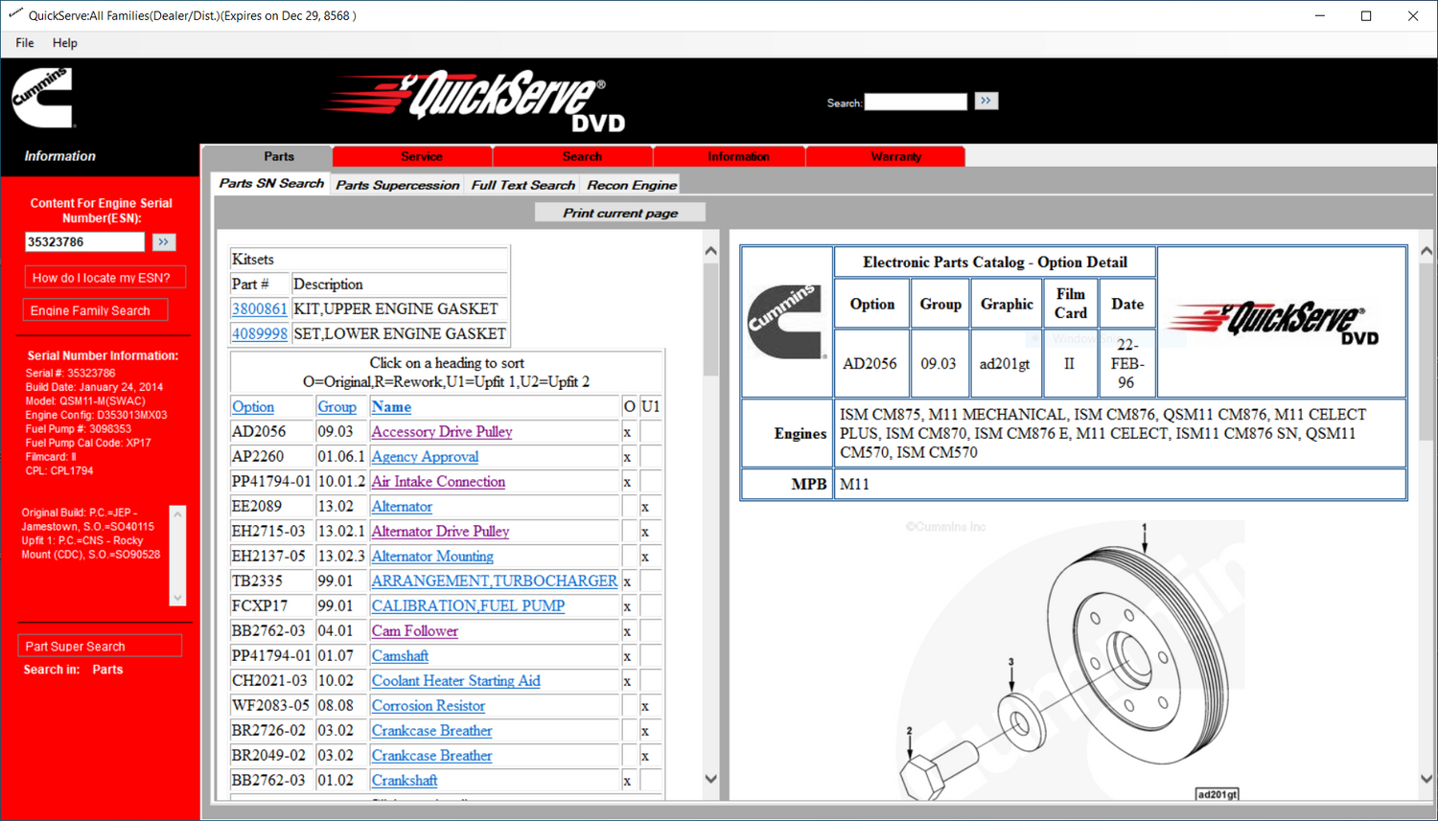Click the Information label in red sidebar
1438x821 pixels.
[59, 156]
